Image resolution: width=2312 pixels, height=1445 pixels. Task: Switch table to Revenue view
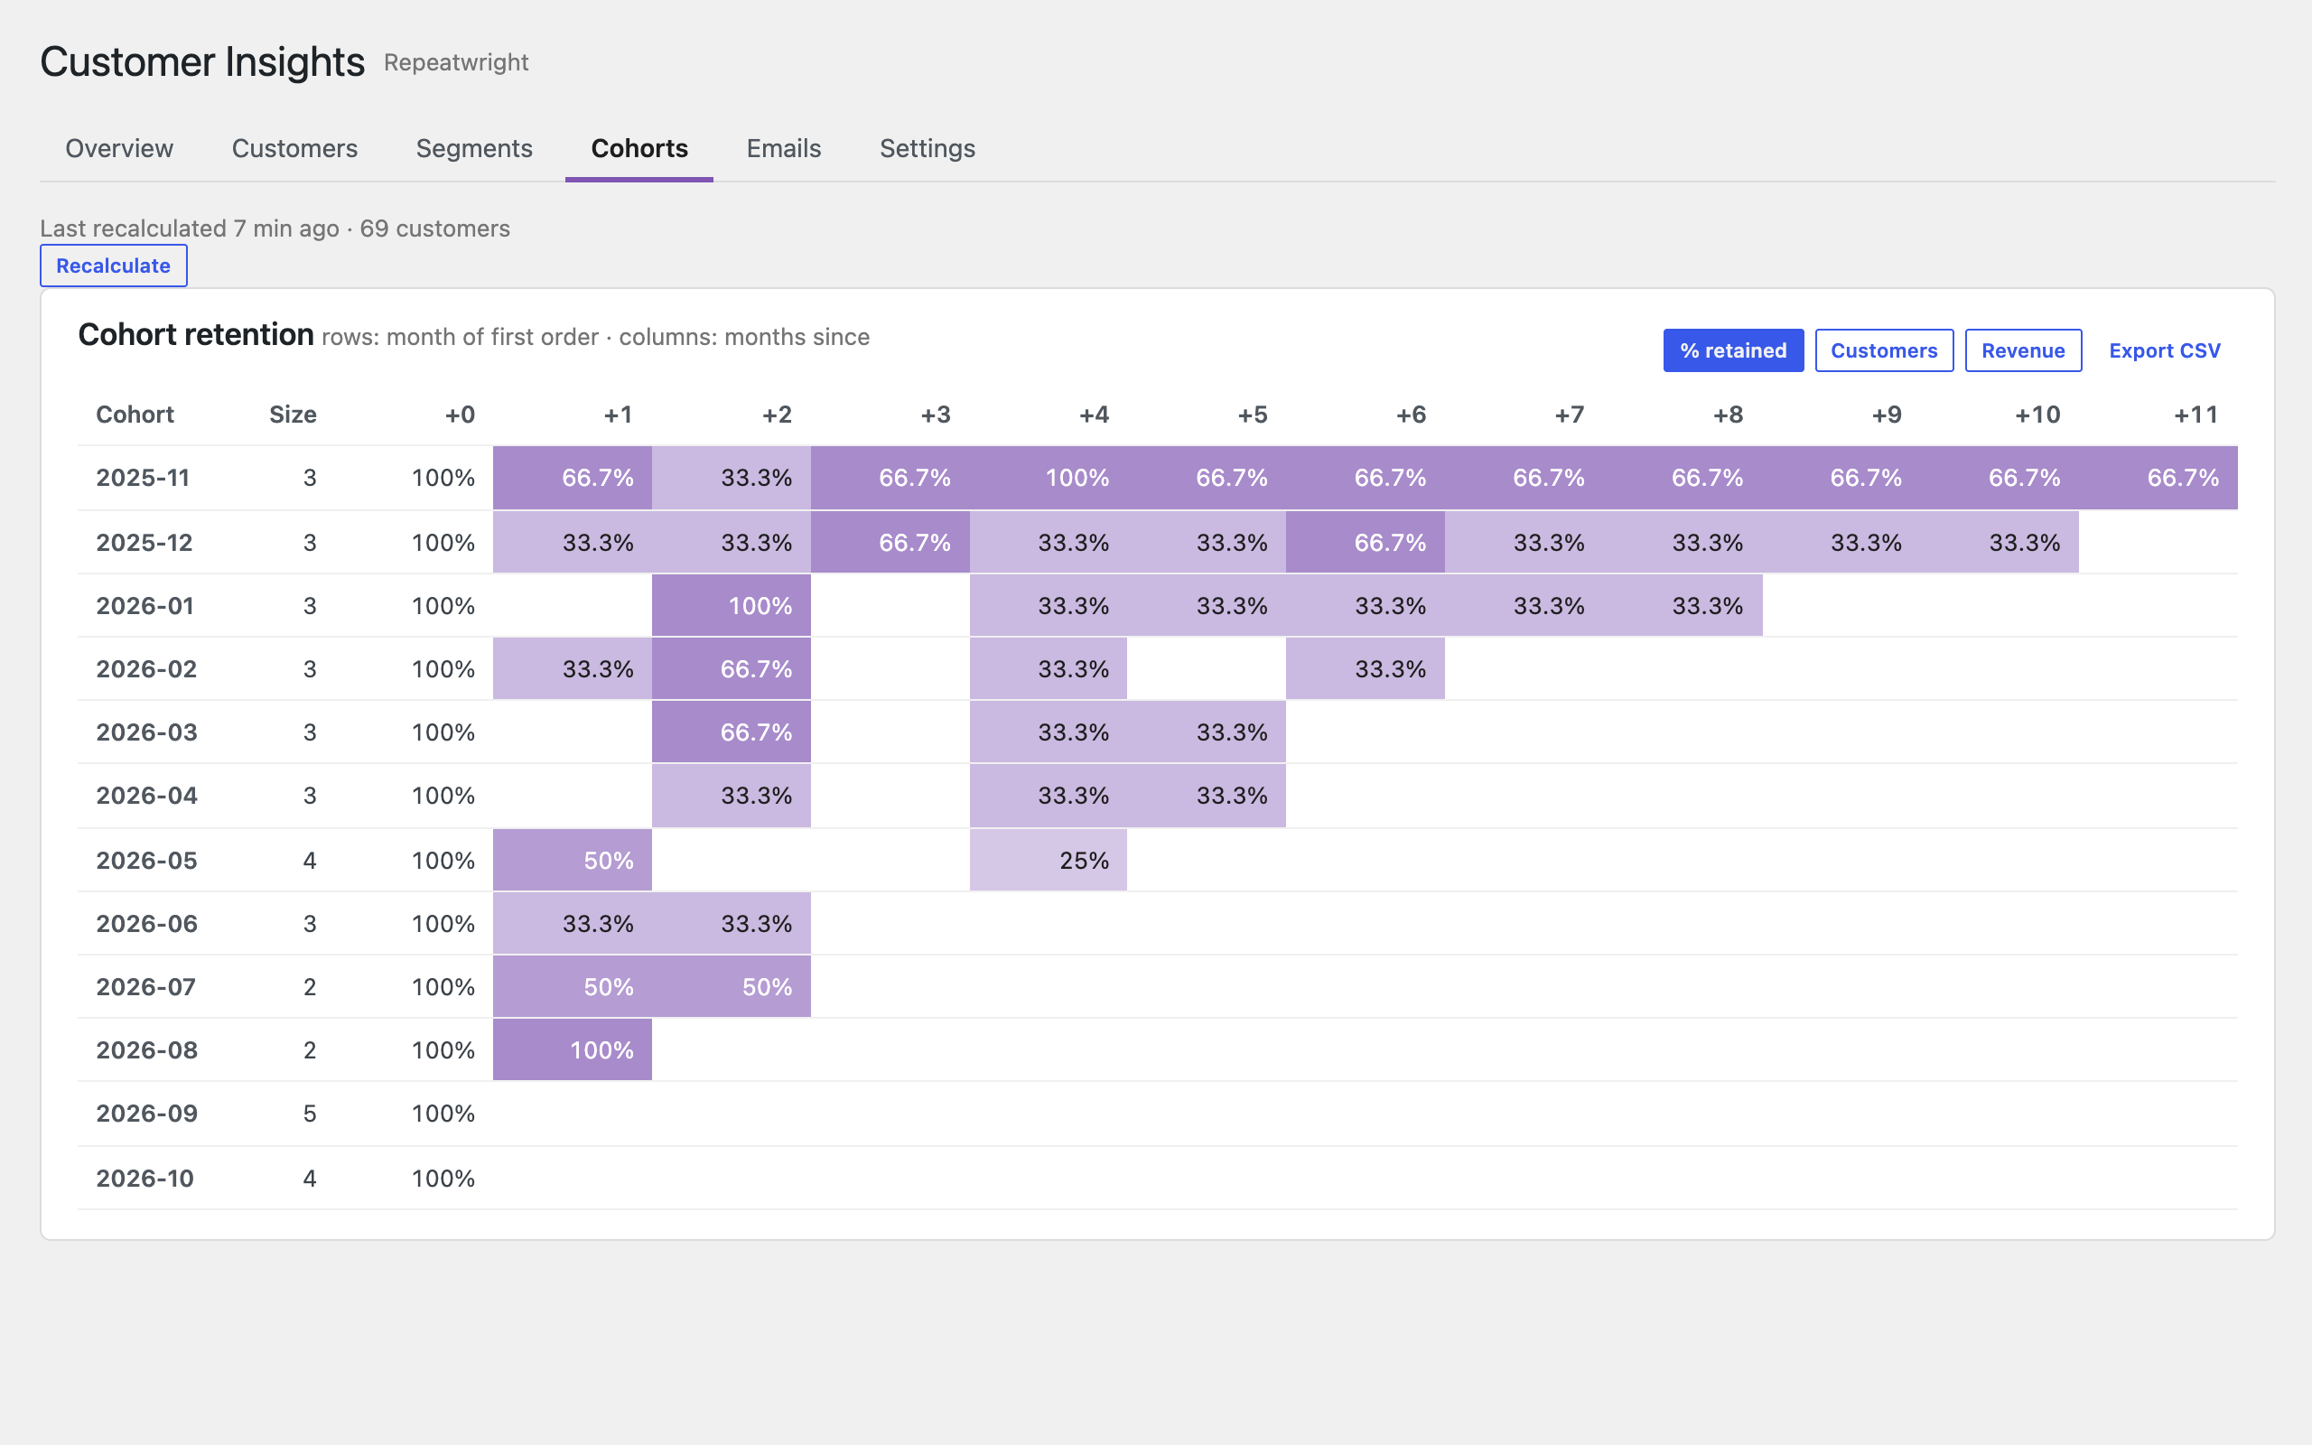click(2022, 350)
